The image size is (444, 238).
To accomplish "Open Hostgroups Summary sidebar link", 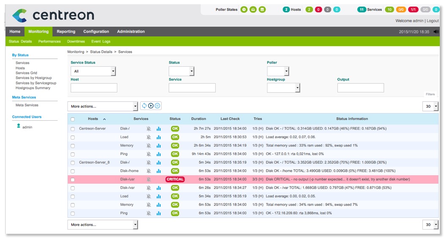I will (33, 88).
